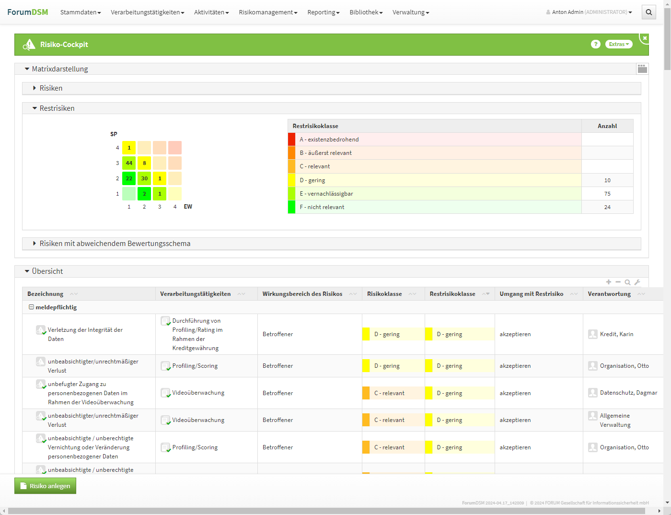Toggle sorting on the Restrisikoklasse column

click(x=486, y=294)
